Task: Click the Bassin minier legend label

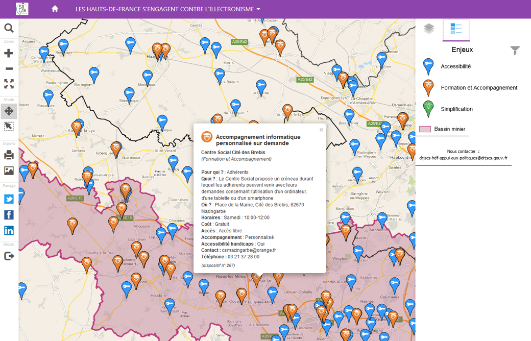Action: 449,129
